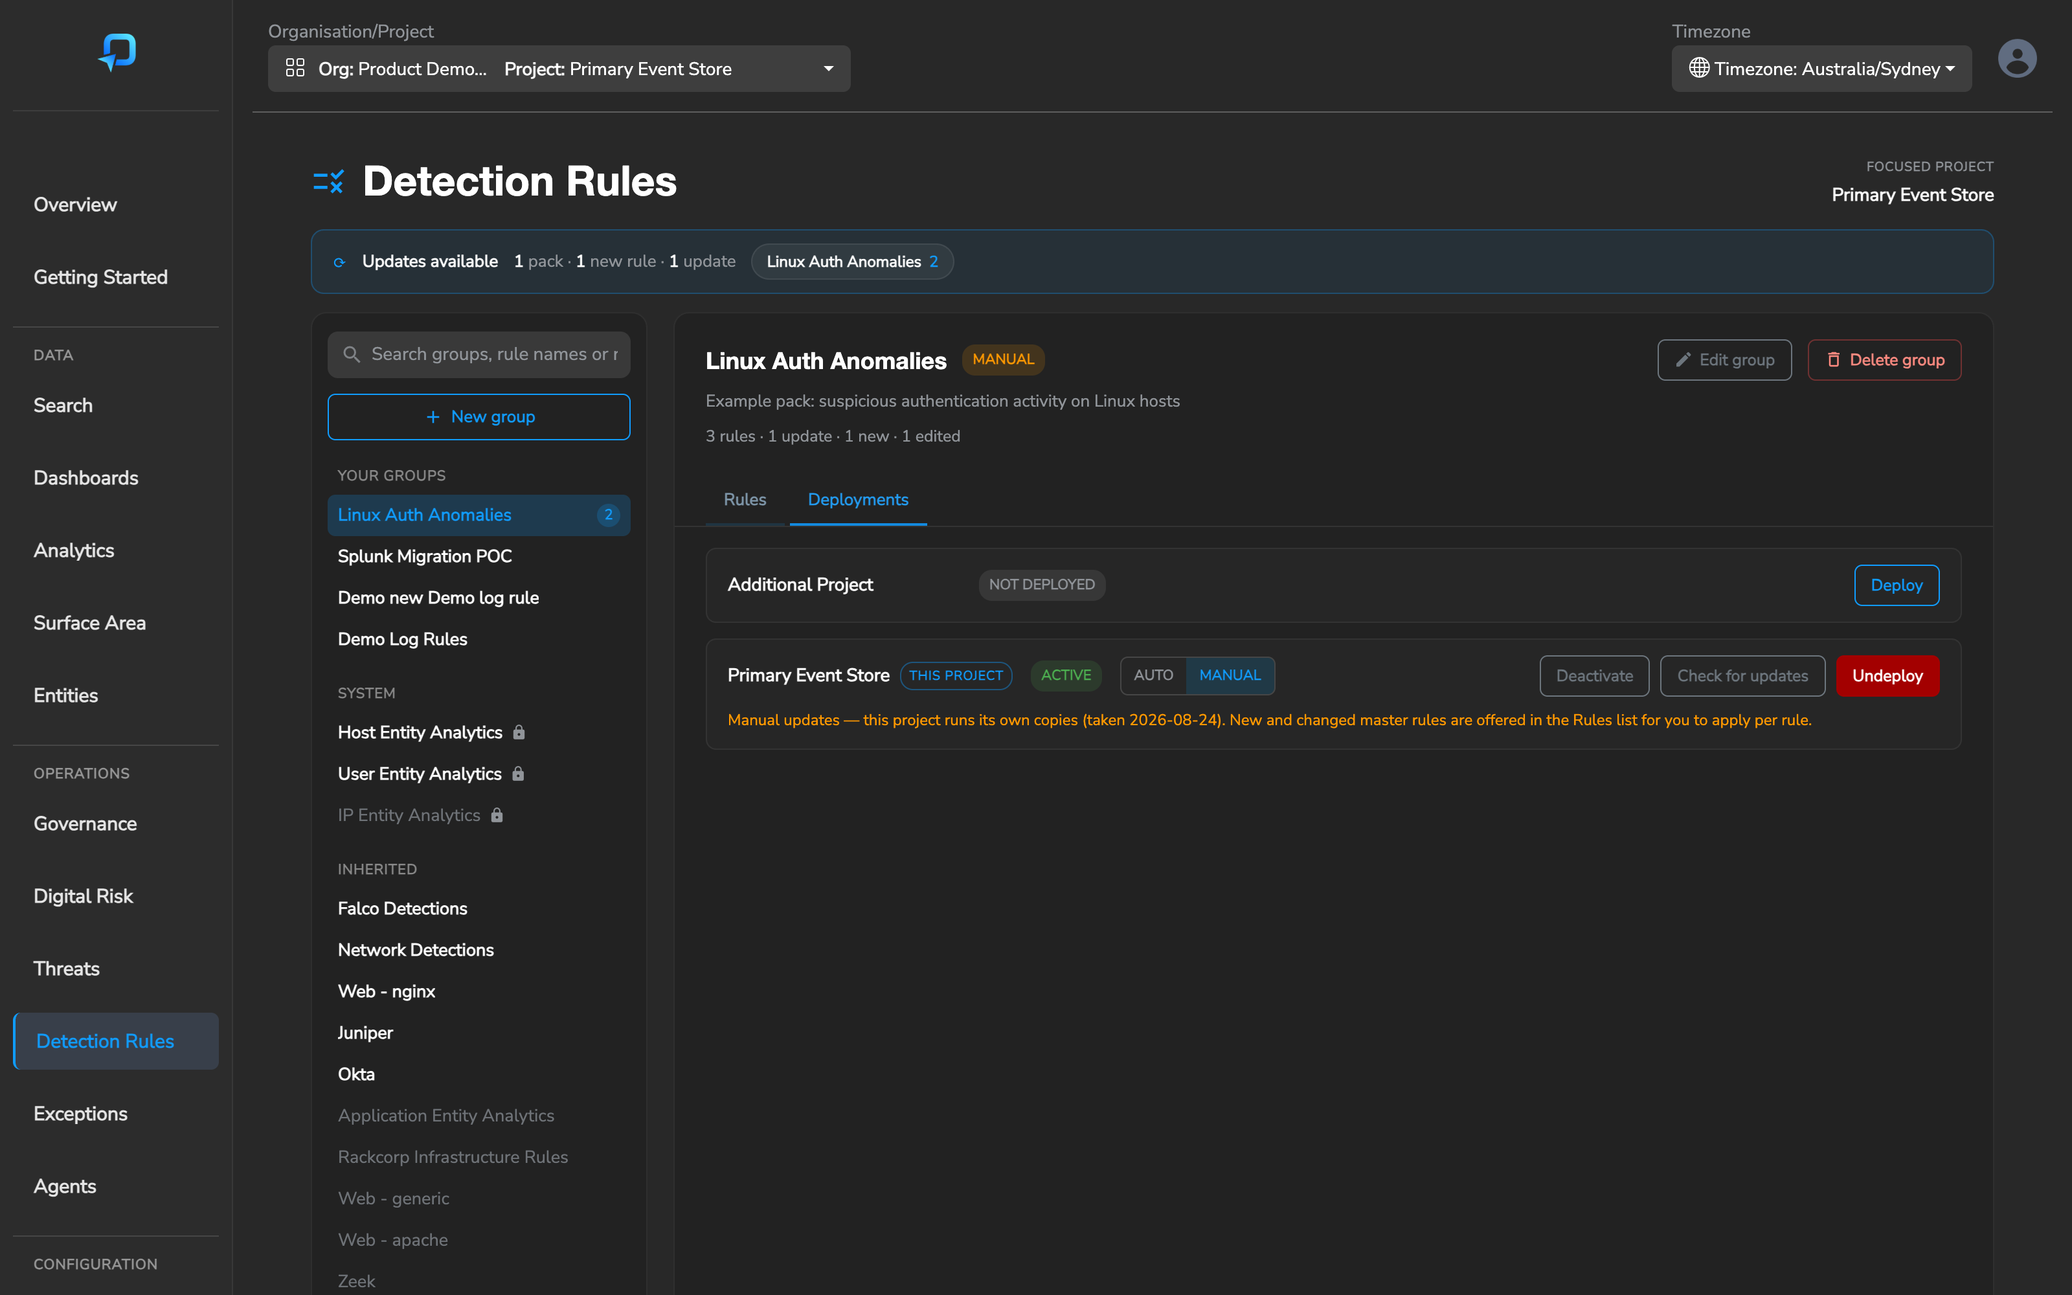
Task: Select the Demo Log Rules group
Action: click(x=479, y=640)
